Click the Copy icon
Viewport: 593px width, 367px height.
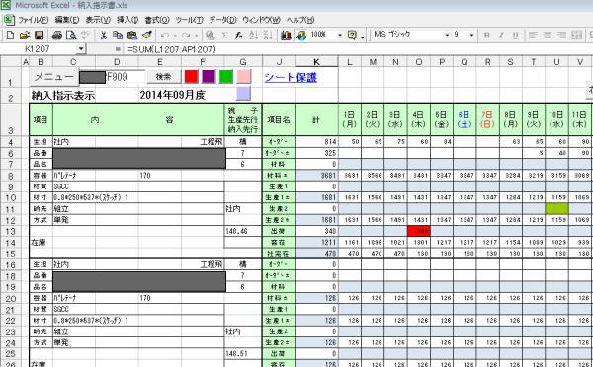[118, 36]
